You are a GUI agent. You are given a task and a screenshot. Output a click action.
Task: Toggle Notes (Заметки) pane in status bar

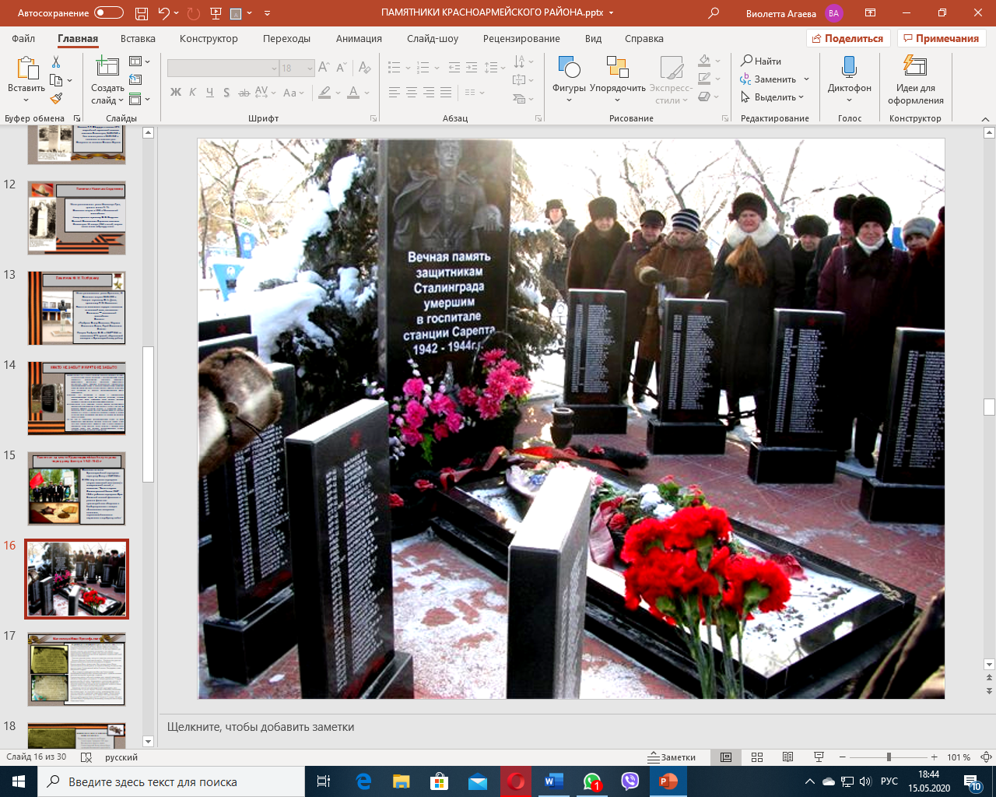[672, 757]
